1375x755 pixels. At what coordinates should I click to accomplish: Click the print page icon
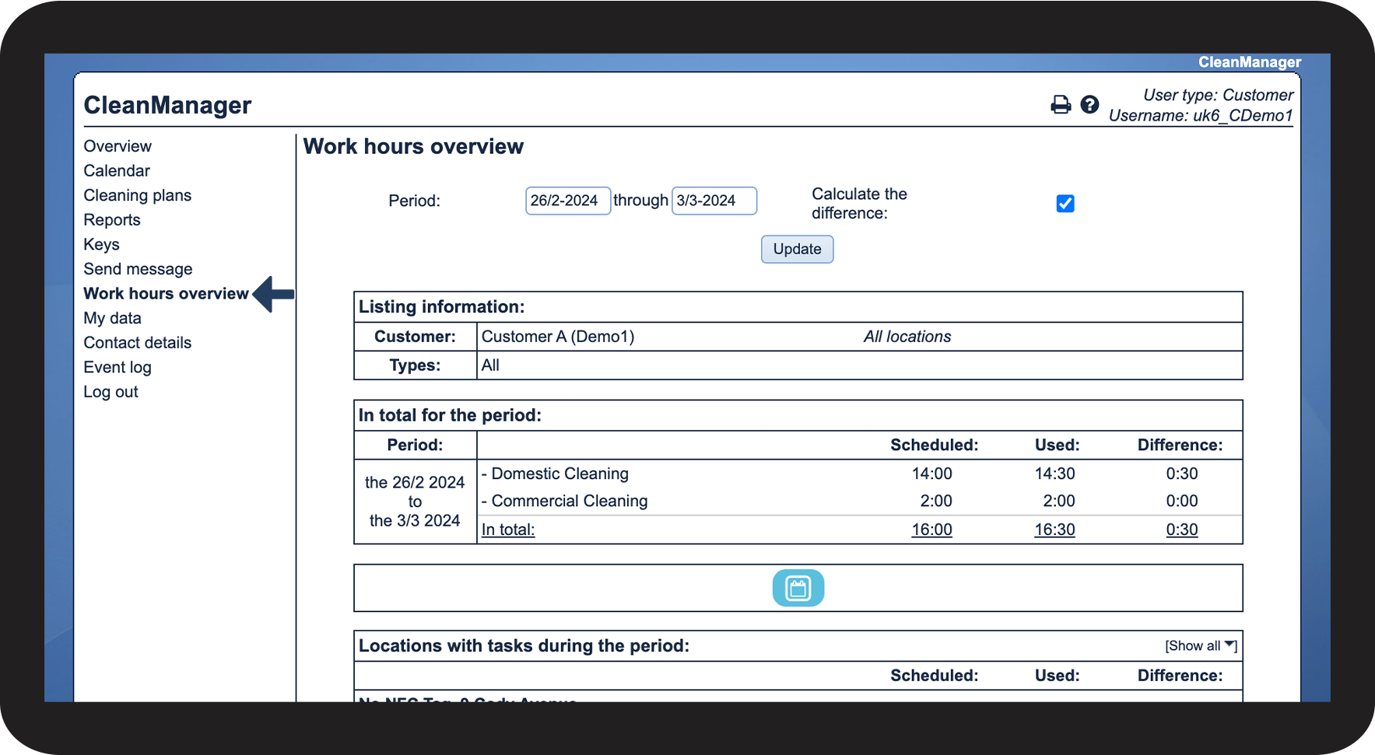[x=1060, y=105]
